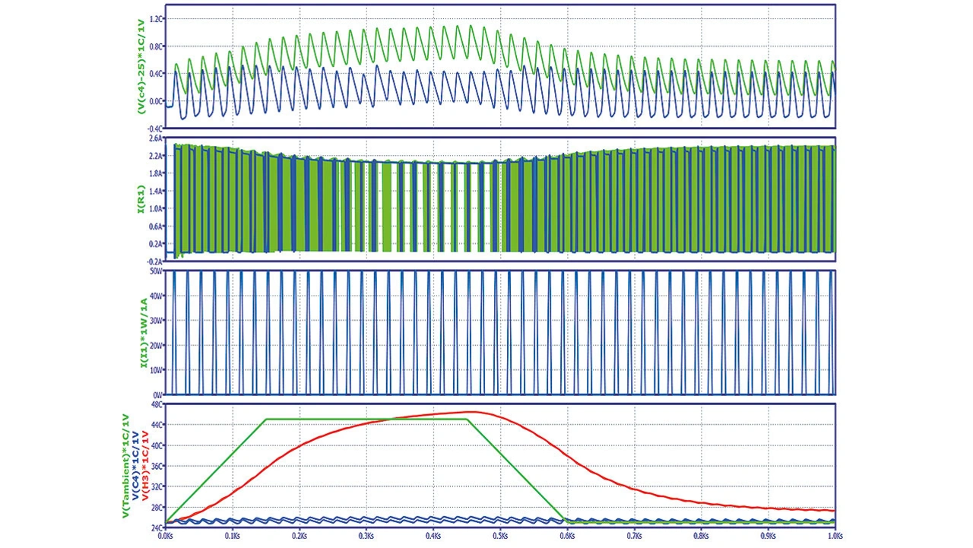Select the blue V(C4)*1C/1V label
This screenshot has width=973, height=548.
coord(135,477)
